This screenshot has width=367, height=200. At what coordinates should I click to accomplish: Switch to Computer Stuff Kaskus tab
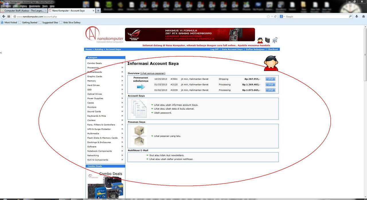[24, 11]
